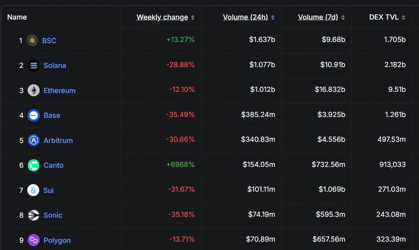419x250 pixels.
Task: Select Canto 24h volume $154.05m
Action: pyautogui.click(x=259, y=165)
